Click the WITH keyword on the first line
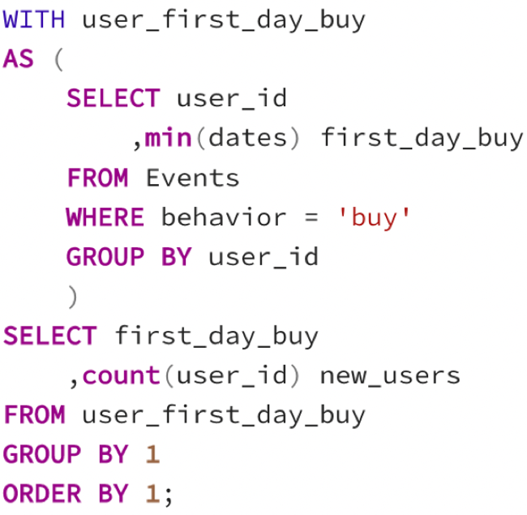Screen dimensions: 527x515 33,19
